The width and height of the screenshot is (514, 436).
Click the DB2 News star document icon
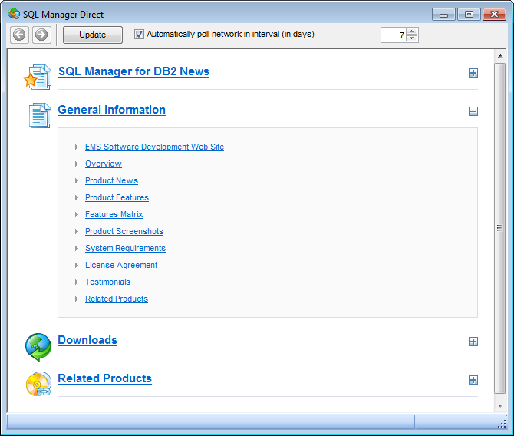click(x=38, y=77)
